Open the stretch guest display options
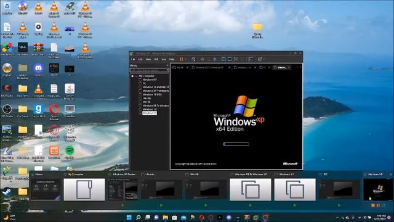 [260, 59]
